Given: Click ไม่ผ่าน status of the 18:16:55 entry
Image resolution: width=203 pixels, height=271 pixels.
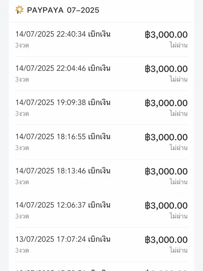Looking at the screenshot, I should (x=178, y=148).
